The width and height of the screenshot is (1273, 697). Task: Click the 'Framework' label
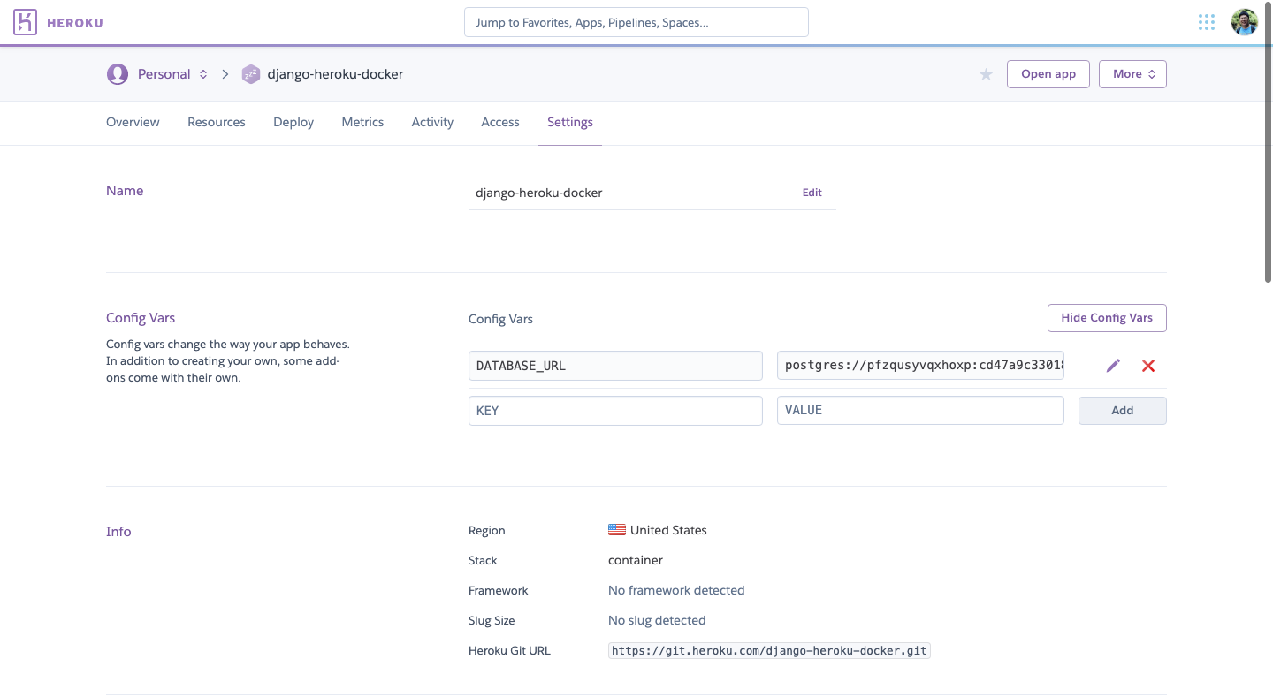tap(499, 591)
